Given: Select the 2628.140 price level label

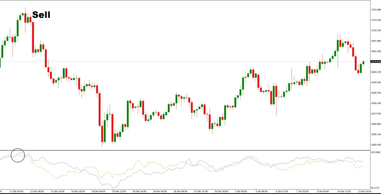Looking at the screenshot, I should point(376,103).
